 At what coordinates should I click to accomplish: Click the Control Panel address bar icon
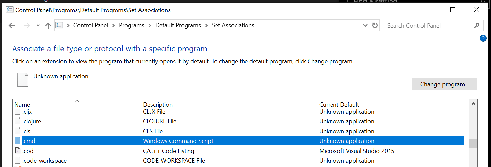pyautogui.click(x=59, y=25)
